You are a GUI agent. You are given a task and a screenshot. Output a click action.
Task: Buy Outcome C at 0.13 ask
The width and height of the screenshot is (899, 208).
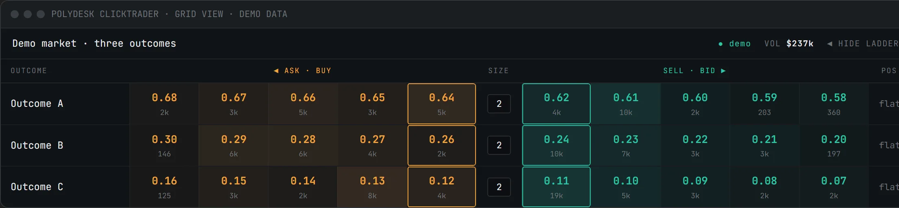pos(372,187)
